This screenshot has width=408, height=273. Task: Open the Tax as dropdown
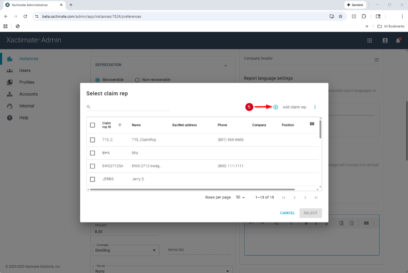(162, 270)
